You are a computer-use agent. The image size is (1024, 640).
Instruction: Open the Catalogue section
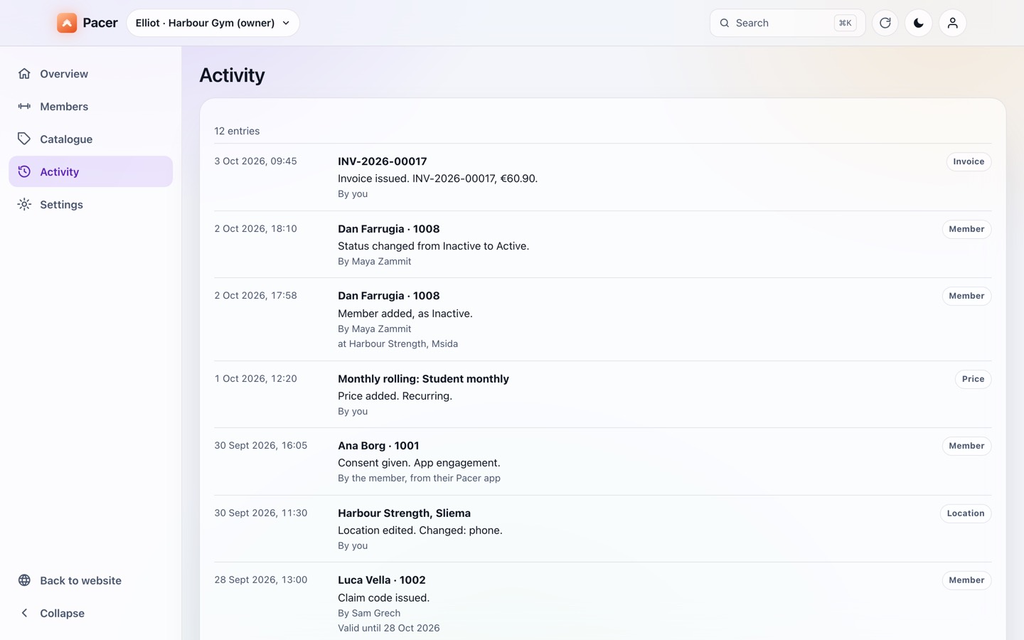click(x=90, y=139)
